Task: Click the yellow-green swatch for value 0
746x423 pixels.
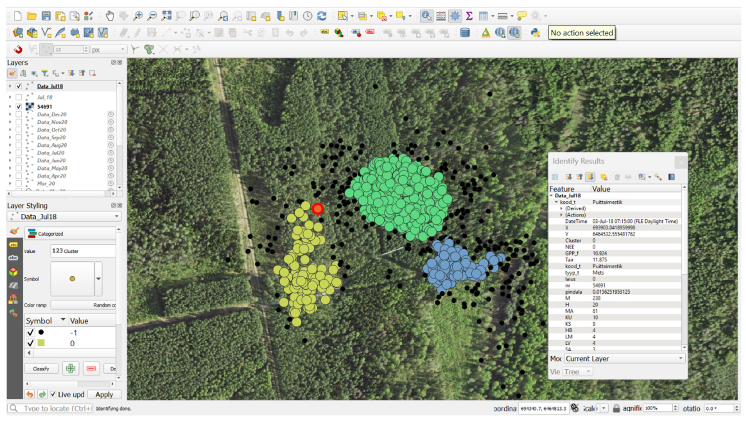Action: click(41, 343)
